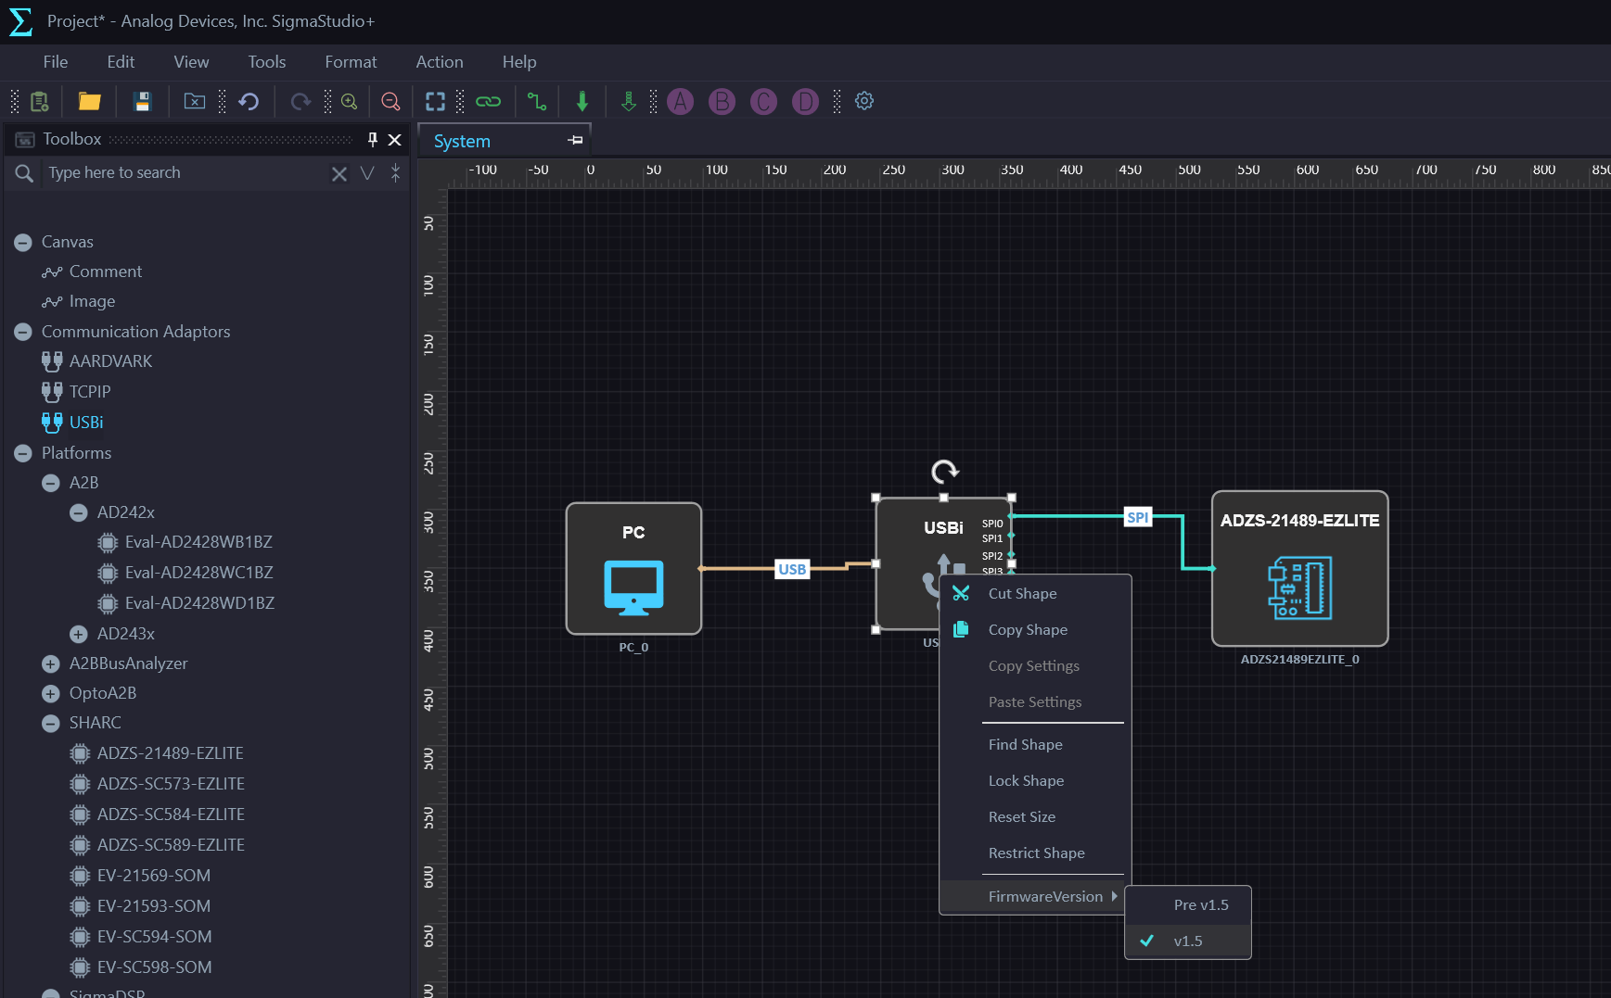The image size is (1611, 998).
Task: Collapse the Canvas category
Action: click(x=23, y=243)
